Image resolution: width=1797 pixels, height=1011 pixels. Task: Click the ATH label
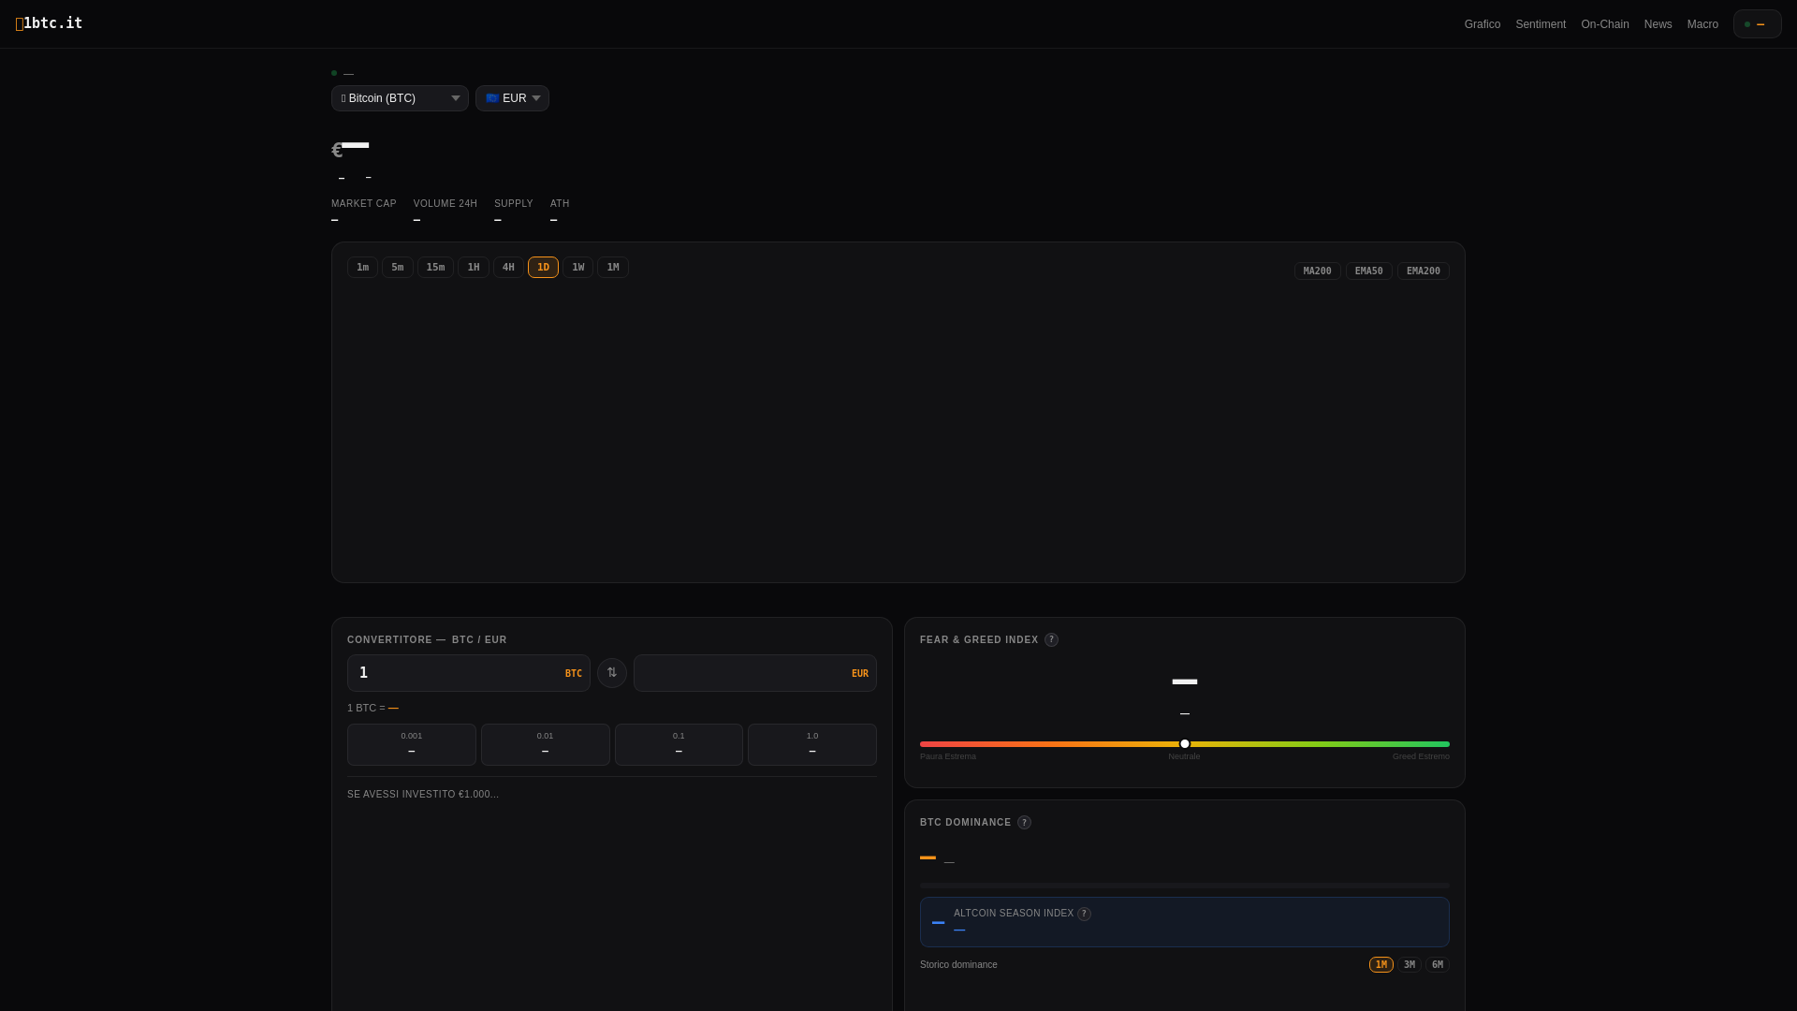click(x=560, y=204)
